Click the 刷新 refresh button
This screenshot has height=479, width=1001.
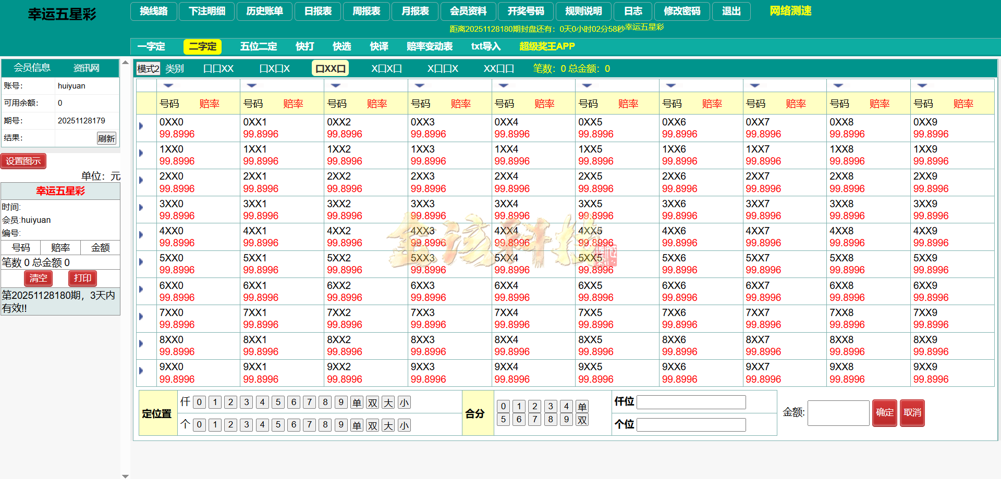(x=106, y=138)
